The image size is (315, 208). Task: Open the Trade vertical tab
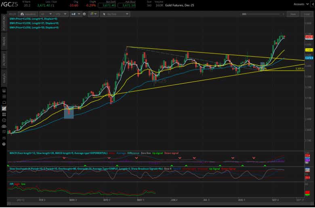(x=4, y=41)
